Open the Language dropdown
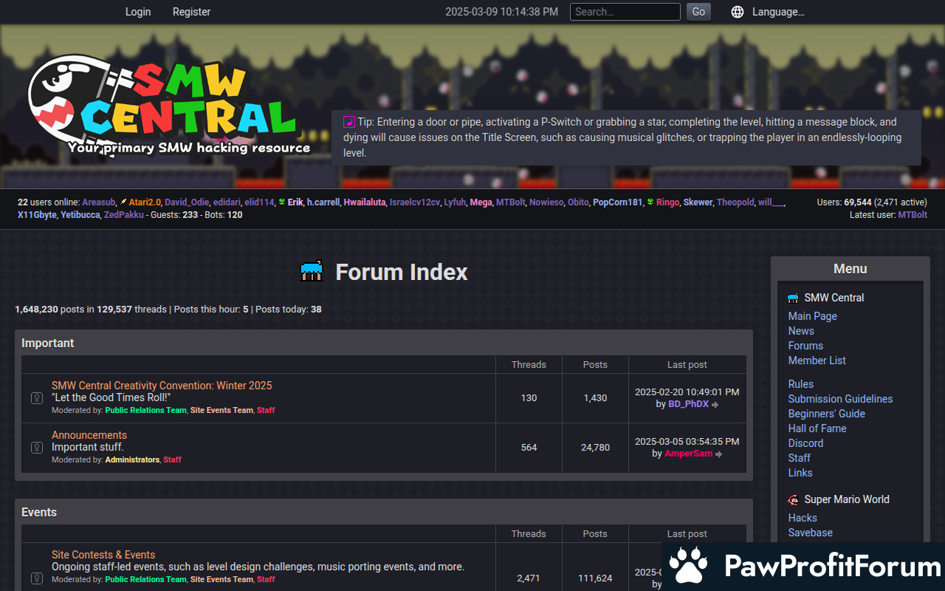 777,12
